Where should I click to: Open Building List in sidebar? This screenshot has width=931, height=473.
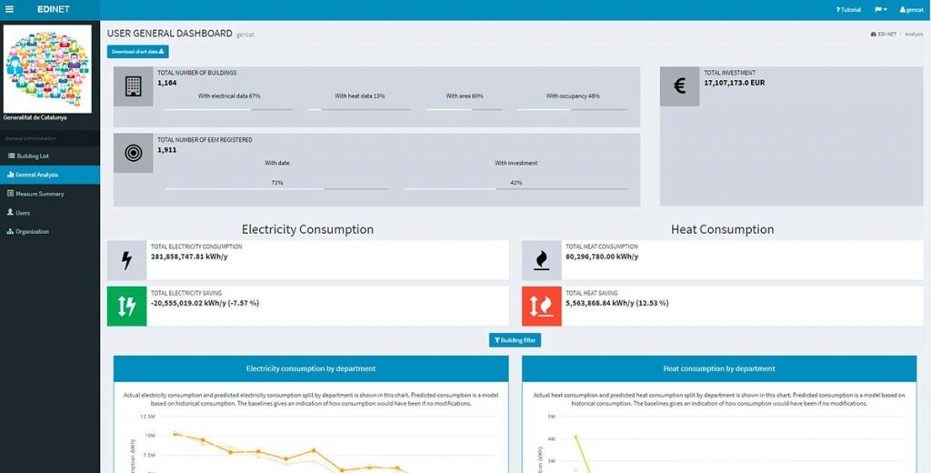(x=33, y=156)
